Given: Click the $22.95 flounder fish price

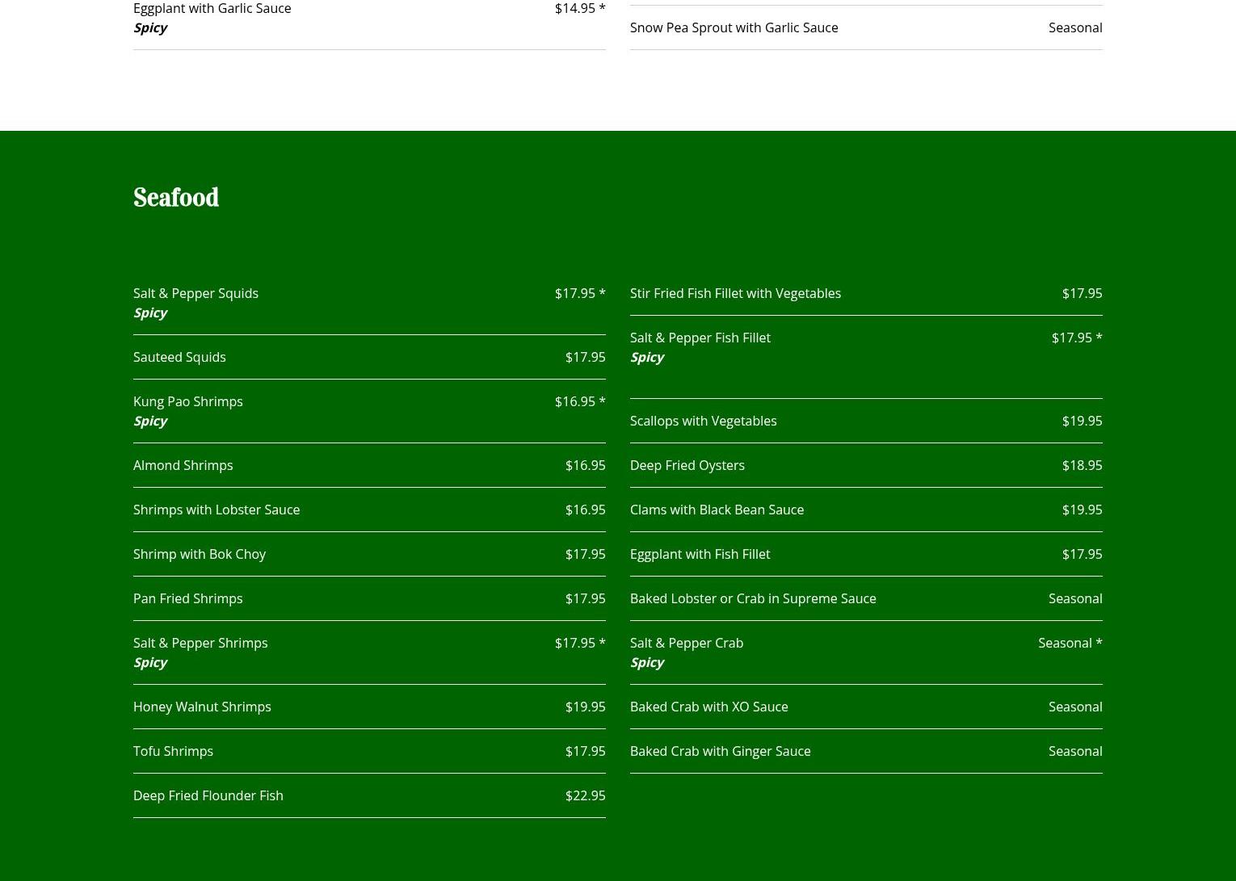Looking at the screenshot, I should coord(585,795).
